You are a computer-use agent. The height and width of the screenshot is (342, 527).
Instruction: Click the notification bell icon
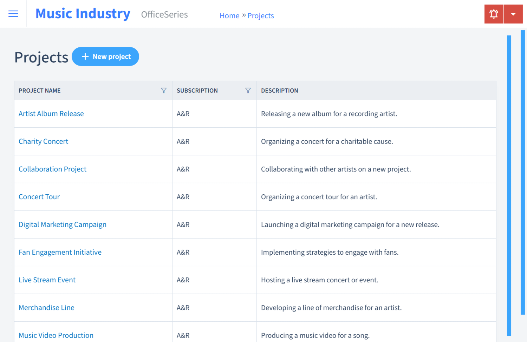point(494,14)
